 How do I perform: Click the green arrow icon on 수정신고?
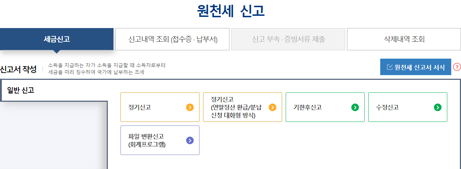coord(438,107)
